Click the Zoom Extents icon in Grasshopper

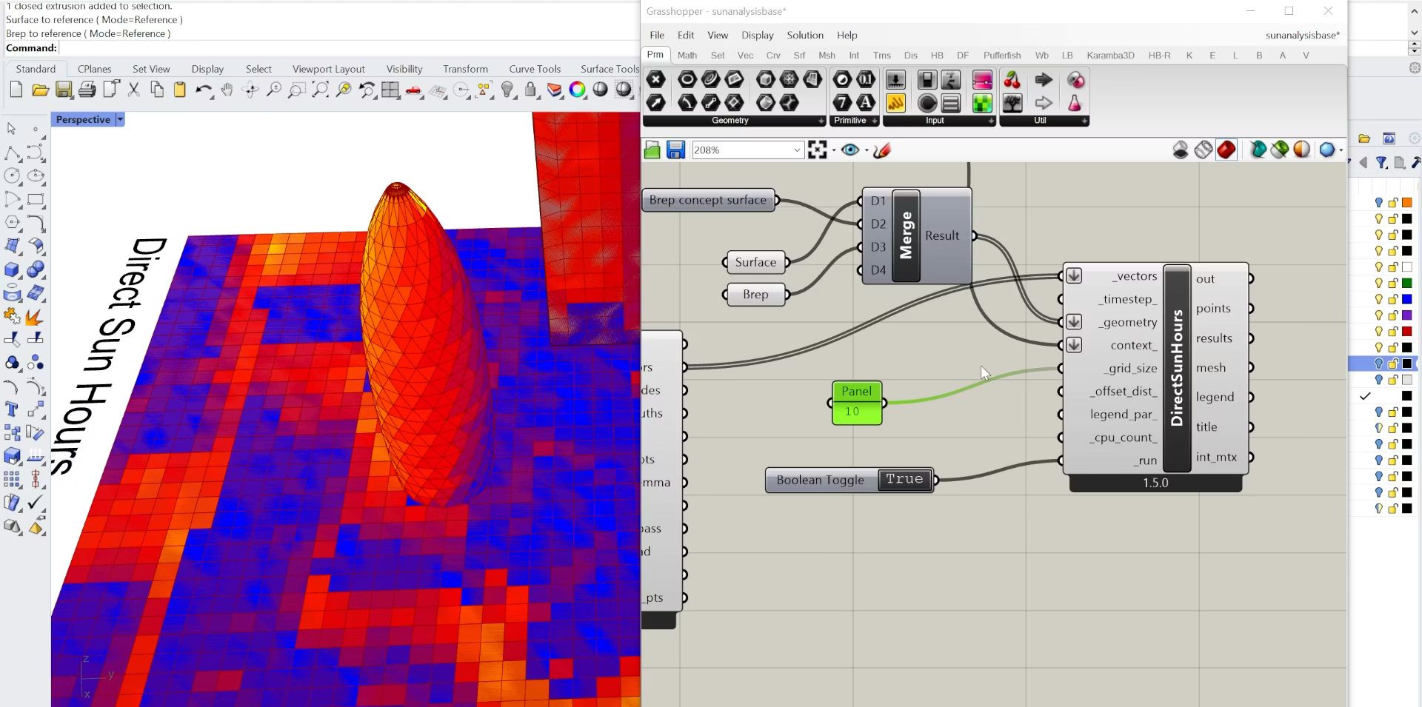(x=818, y=150)
